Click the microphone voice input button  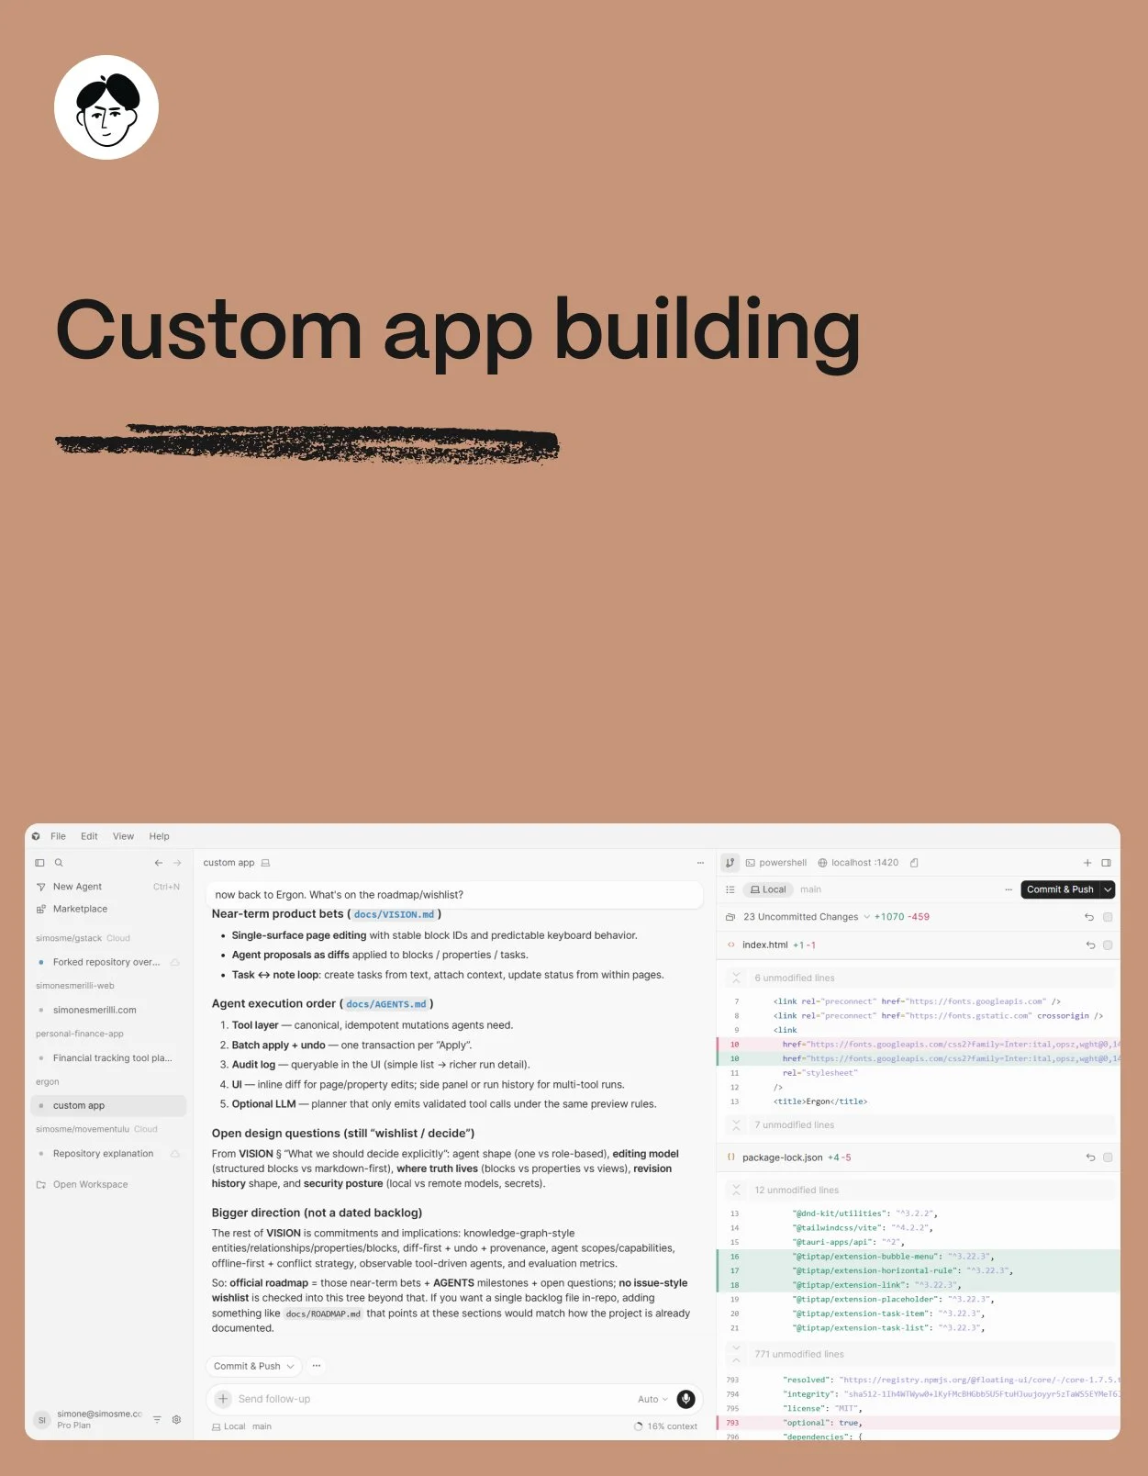pyautogui.click(x=685, y=1399)
